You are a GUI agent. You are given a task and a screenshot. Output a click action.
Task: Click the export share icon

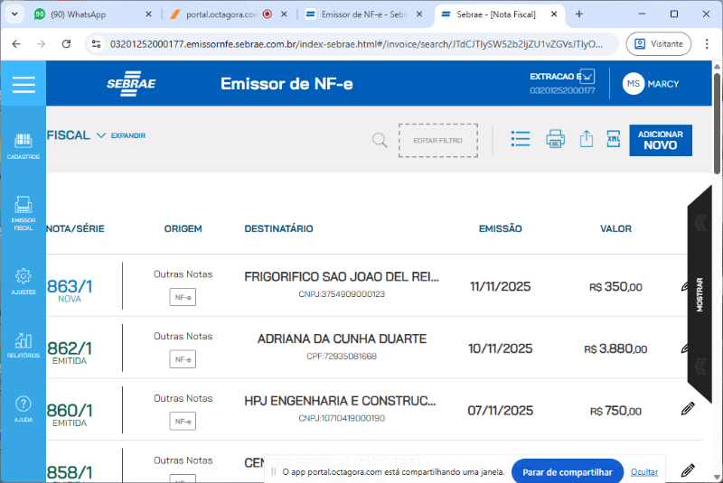pos(586,139)
